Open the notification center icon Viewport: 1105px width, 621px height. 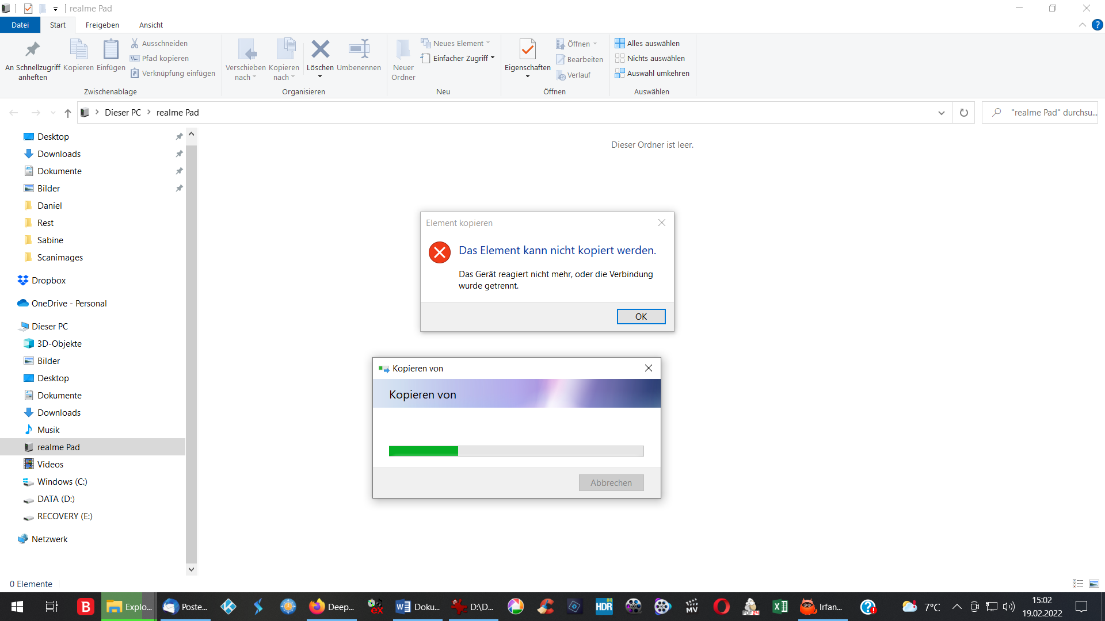click(x=1081, y=607)
